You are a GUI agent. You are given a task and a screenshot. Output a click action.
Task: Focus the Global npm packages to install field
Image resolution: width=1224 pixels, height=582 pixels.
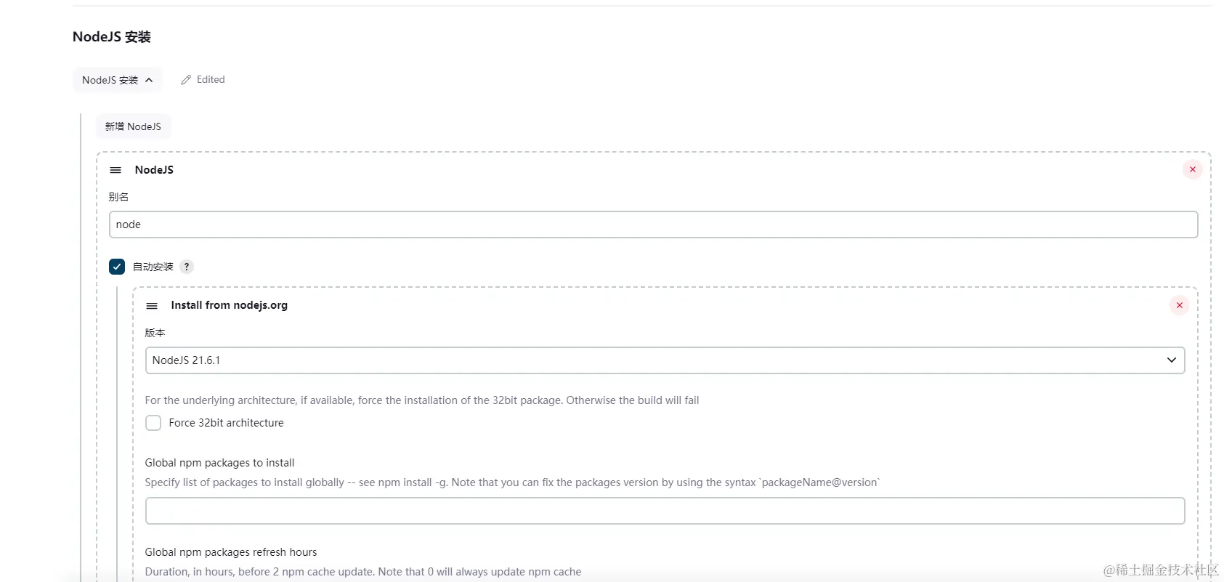coord(665,511)
